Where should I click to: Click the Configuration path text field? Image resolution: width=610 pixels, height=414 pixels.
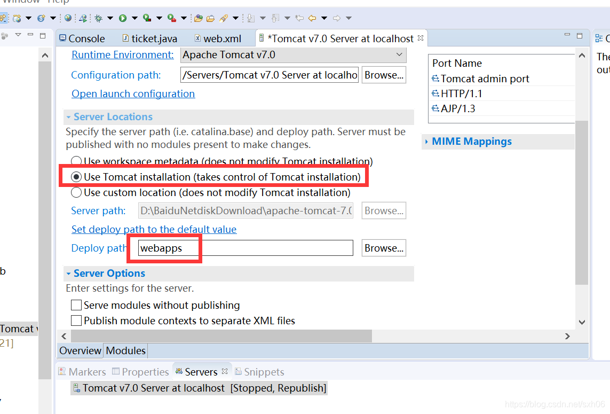coord(269,75)
